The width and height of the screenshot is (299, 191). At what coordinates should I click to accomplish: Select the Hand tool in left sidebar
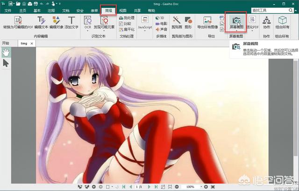coord(6,53)
